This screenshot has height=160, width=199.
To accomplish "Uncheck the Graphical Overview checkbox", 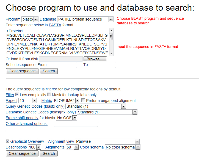I will pyautogui.click(x=7, y=141).
